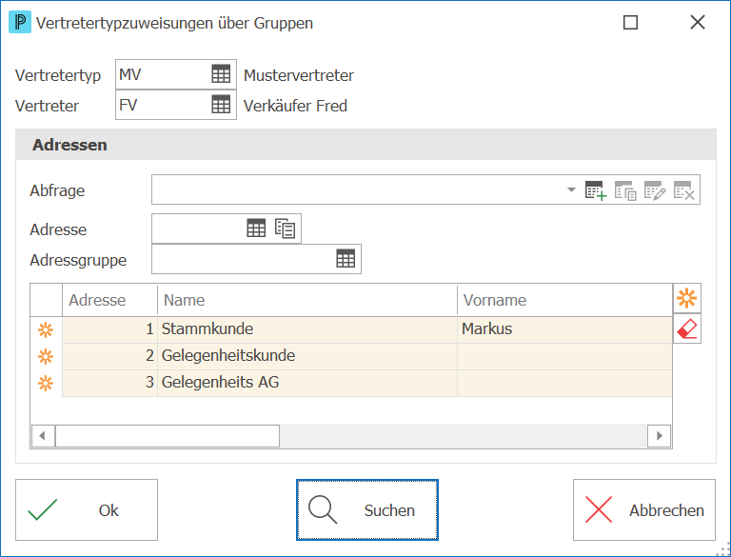731x557 pixels.
Task: Open Vertreter lookup table icon
Action: click(x=221, y=105)
